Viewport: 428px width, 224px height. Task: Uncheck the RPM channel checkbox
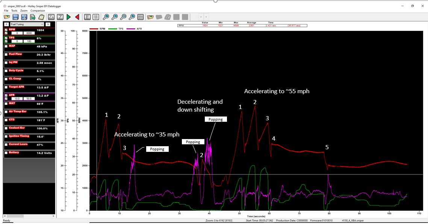6,30
